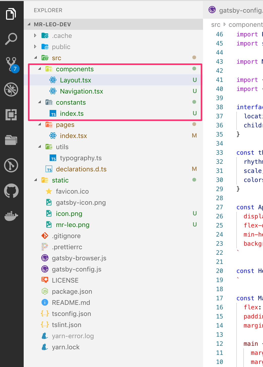The height and width of the screenshot is (367, 263).
Task: Click the star icon beside favicon.ico
Action: pos(49,191)
